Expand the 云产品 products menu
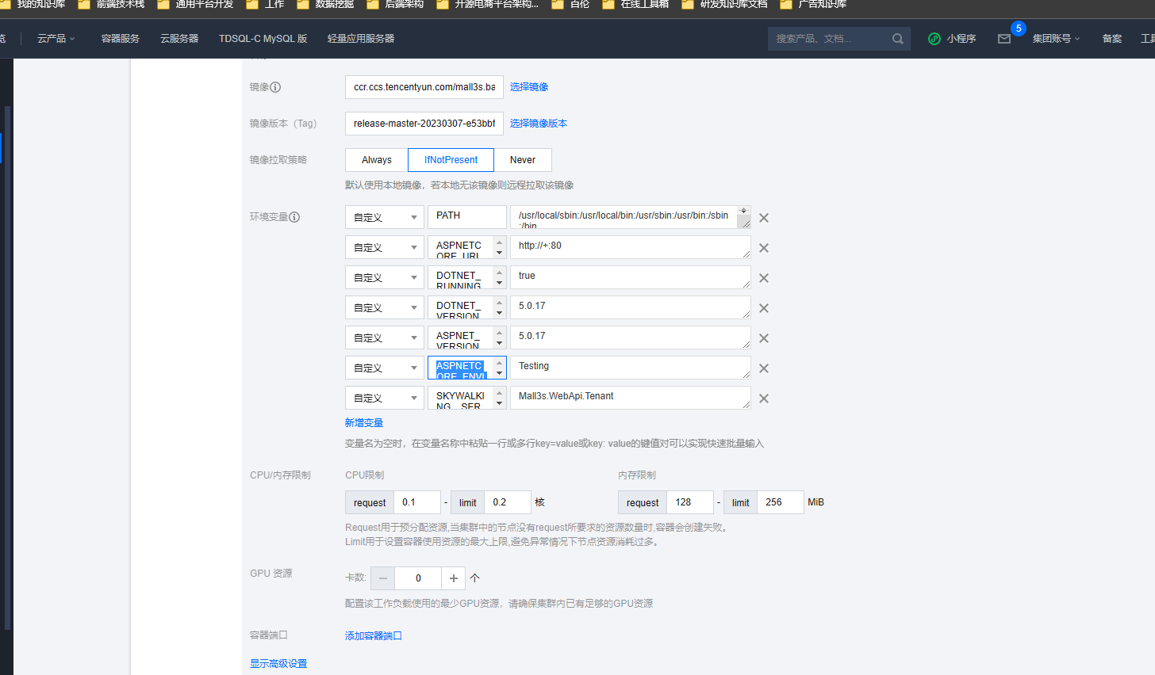1155x675 pixels. pos(56,39)
